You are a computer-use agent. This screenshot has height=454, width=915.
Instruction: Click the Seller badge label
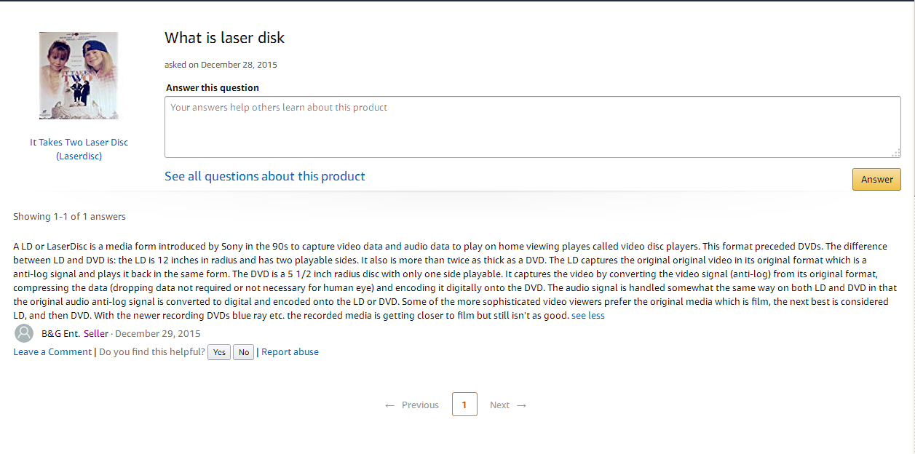(x=96, y=333)
